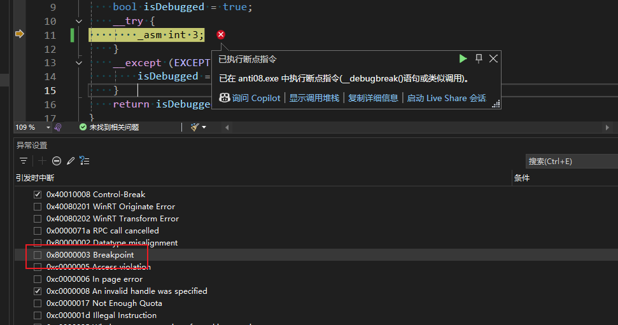Pin the exception helper popup

[479, 59]
